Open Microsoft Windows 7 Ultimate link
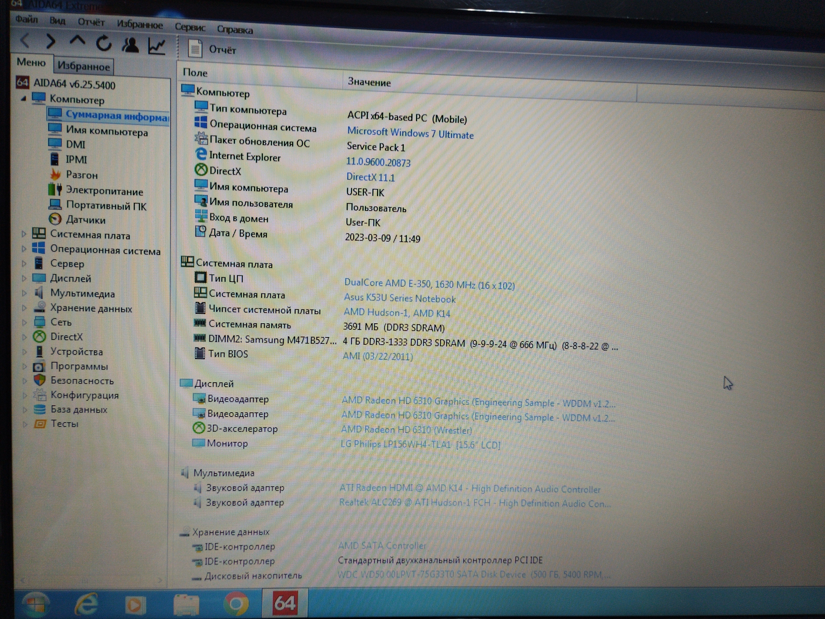Screen dimensions: 825x619 tap(410, 133)
